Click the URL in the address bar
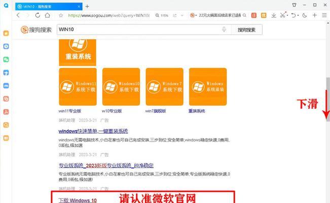 (x=108, y=15)
